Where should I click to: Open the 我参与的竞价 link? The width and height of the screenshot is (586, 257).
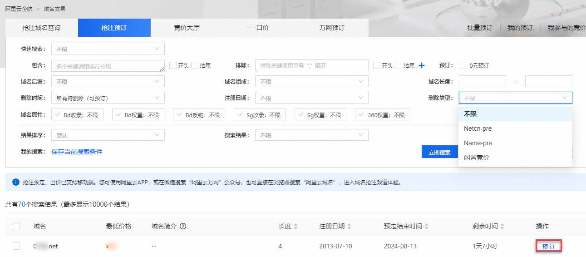click(566, 28)
